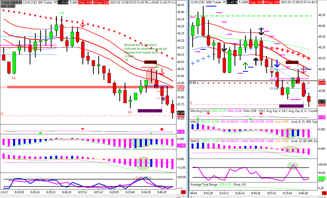The width and height of the screenshot is (327, 198).
Task: Click blue down arrow above 46.00 label
Action: coord(277,63)
